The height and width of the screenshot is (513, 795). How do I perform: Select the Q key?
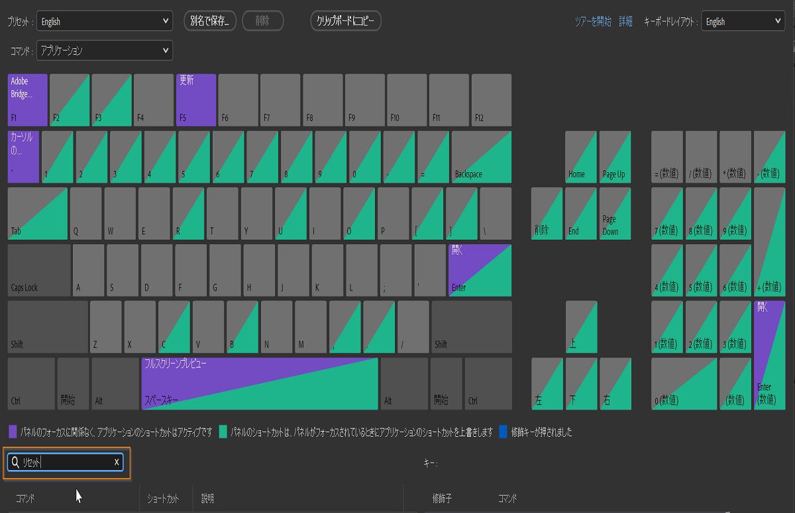(86, 213)
